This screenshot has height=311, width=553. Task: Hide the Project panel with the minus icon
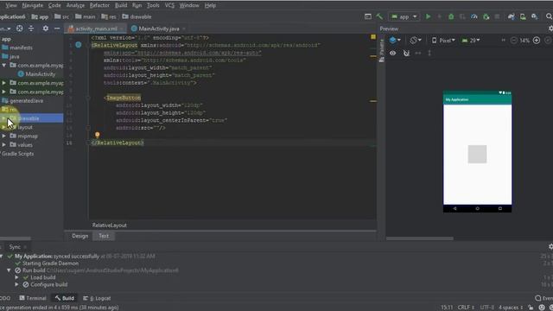pos(57,29)
